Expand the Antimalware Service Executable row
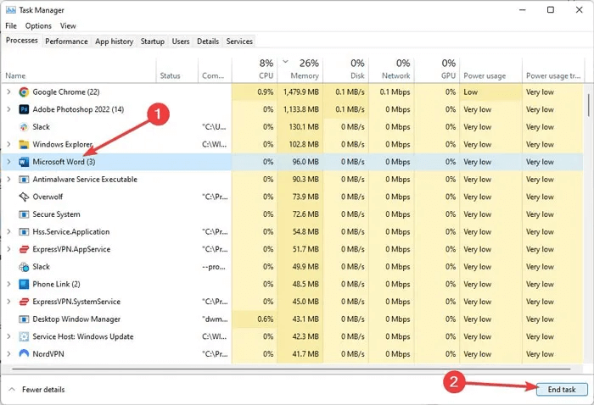 click(x=8, y=180)
